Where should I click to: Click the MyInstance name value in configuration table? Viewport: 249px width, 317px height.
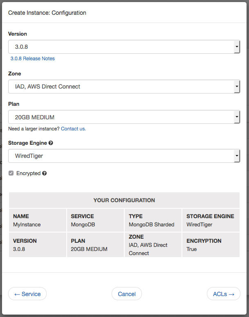point(27,225)
